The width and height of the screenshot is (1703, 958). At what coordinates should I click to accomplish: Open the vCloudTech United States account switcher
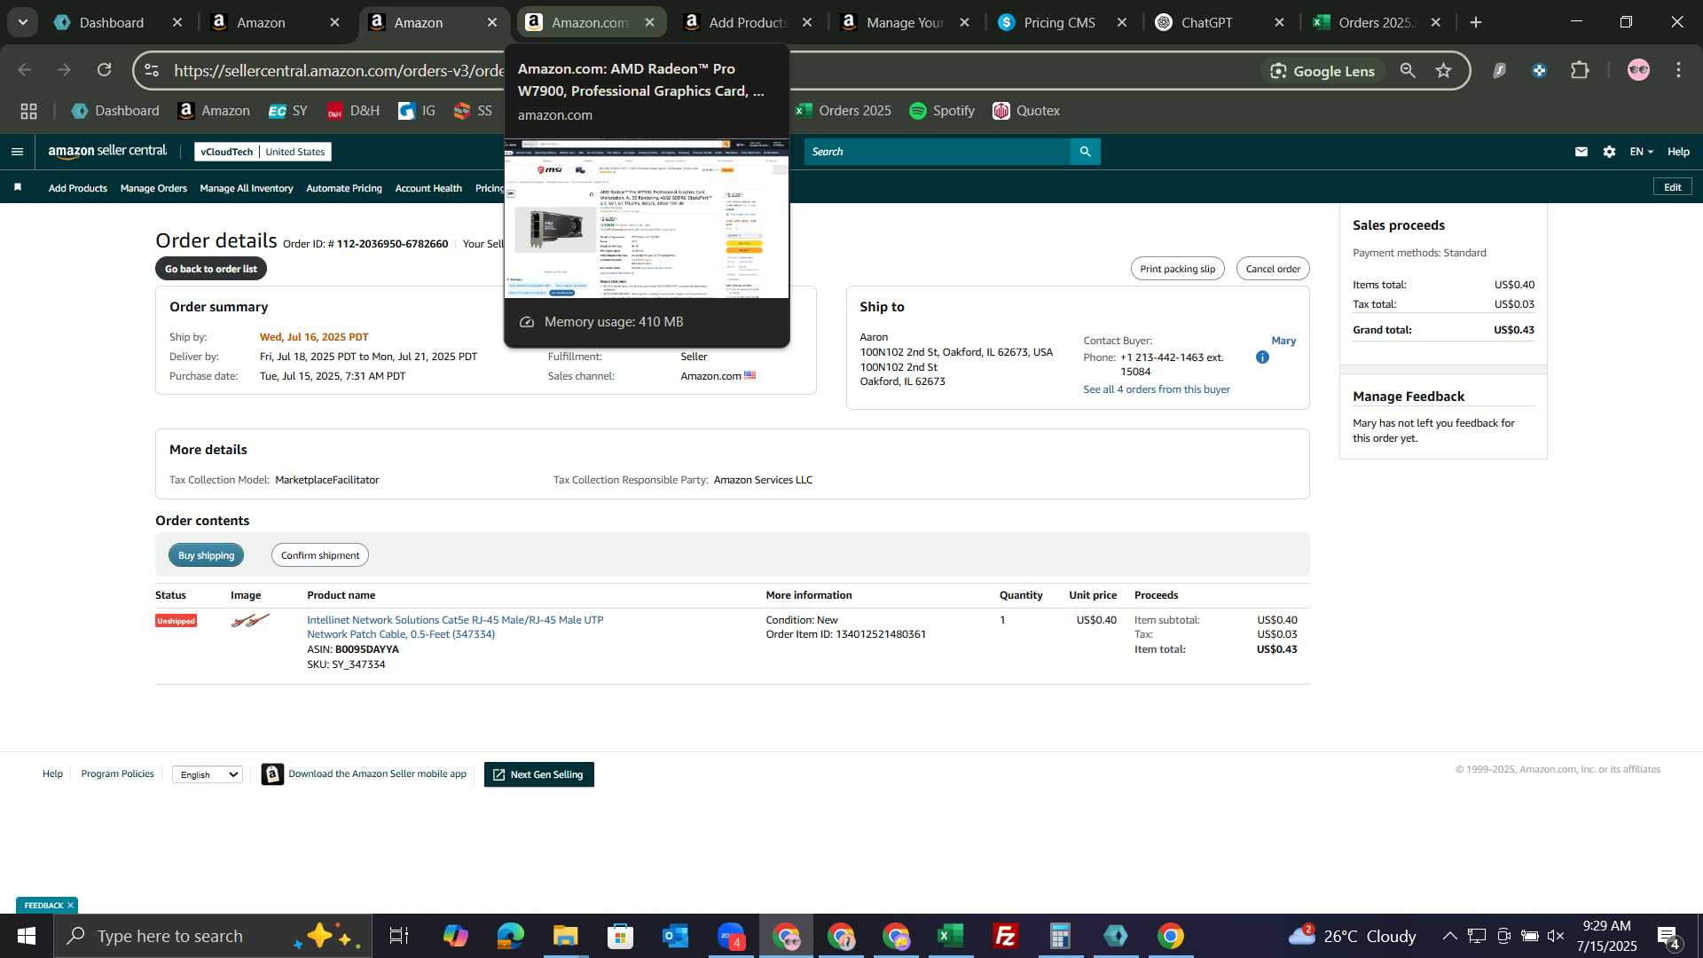pyautogui.click(x=263, y=152)
